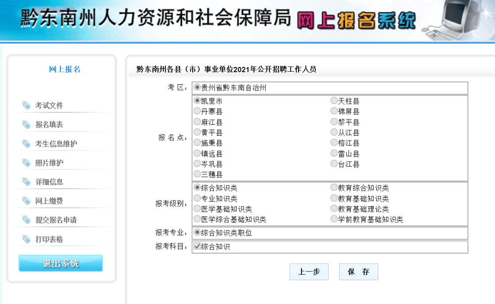
Task: Select 学前教育基础知识类 option
Action: click(334, 219)
